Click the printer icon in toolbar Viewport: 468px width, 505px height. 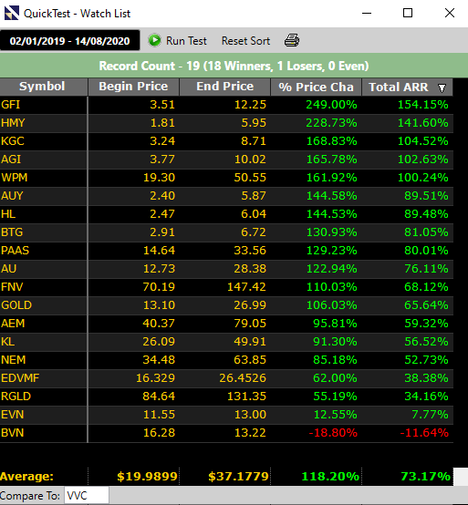292,41
